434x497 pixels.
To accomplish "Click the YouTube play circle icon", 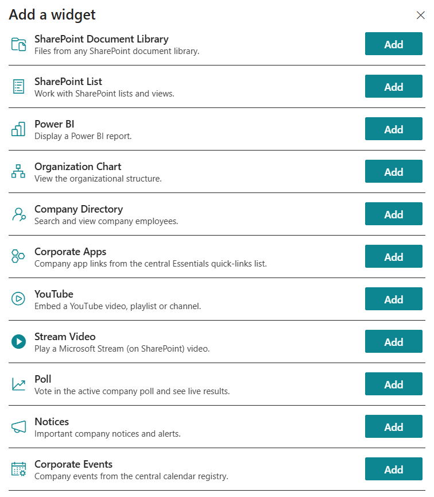I will [x=18, y=299].
